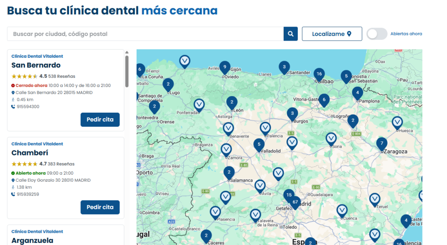
Task: Click the 4 cluster marker at Pamplona
Action: point(358,93)
